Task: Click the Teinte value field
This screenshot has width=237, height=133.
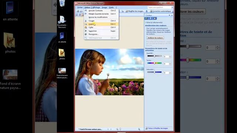Action: (166, 64)
